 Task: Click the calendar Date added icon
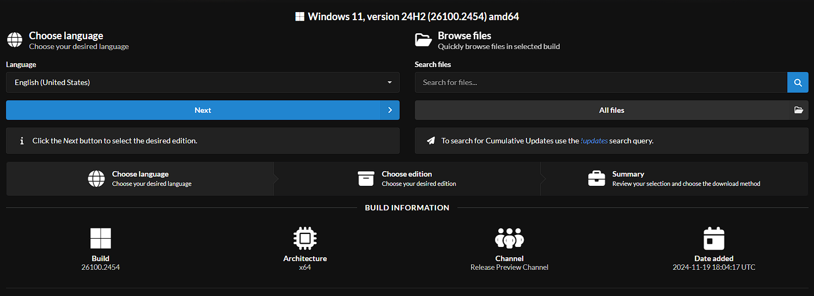click(x=714, y=239)
